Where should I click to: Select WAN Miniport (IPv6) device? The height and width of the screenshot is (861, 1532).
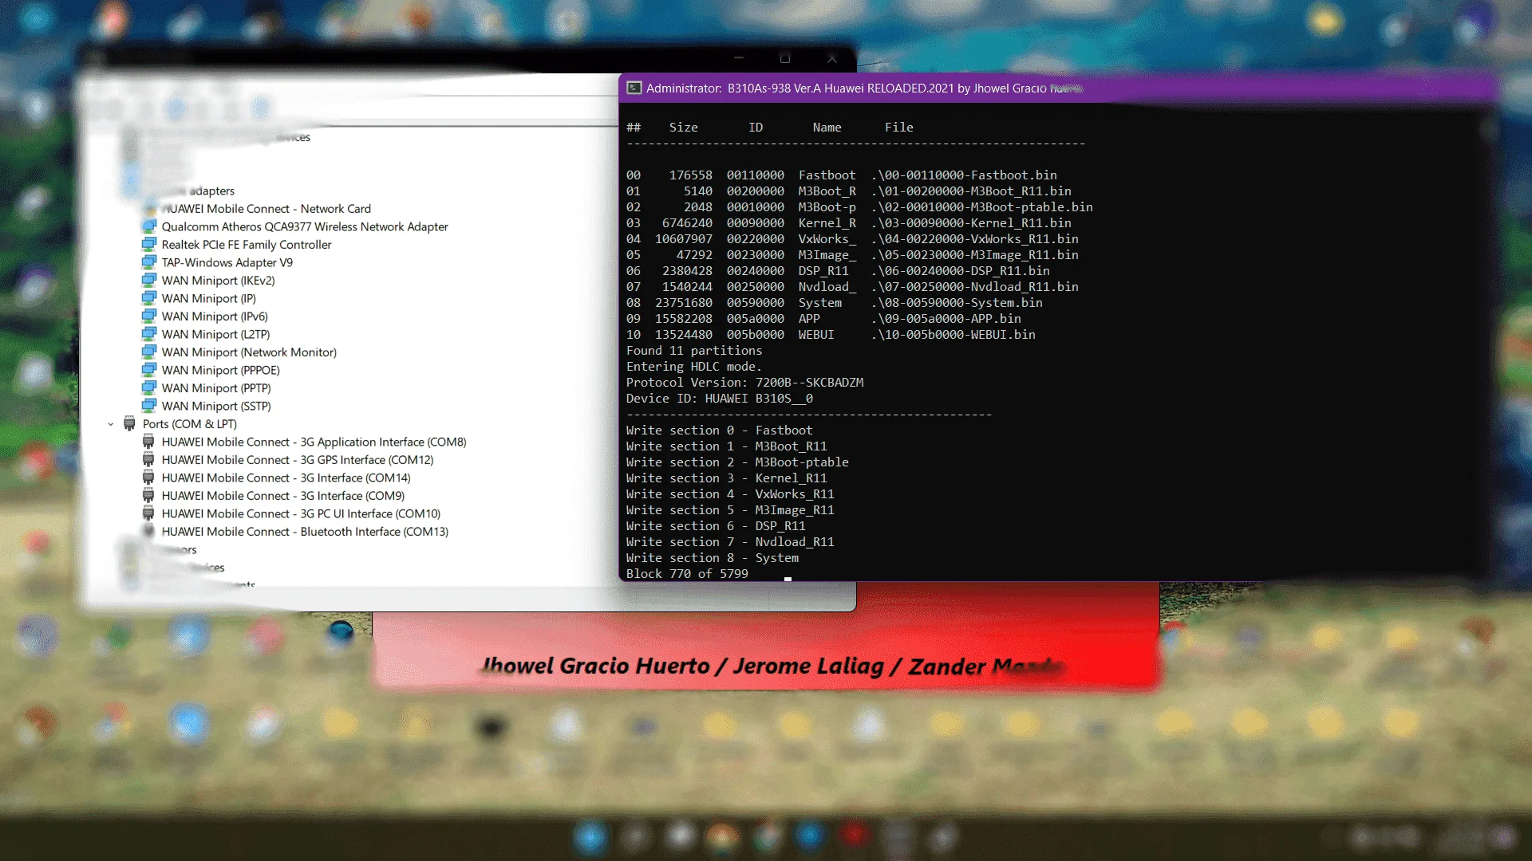(215, 316)
